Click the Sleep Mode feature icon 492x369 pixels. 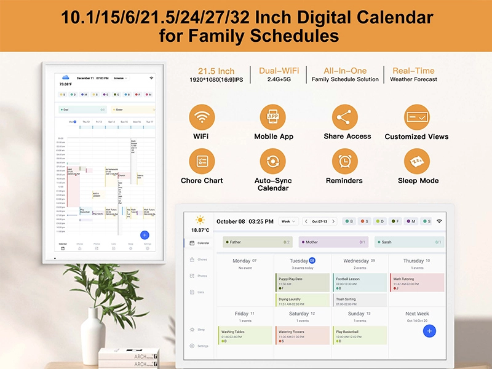point(416,161)
